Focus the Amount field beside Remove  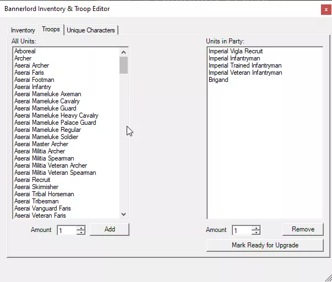coord(242,230)
